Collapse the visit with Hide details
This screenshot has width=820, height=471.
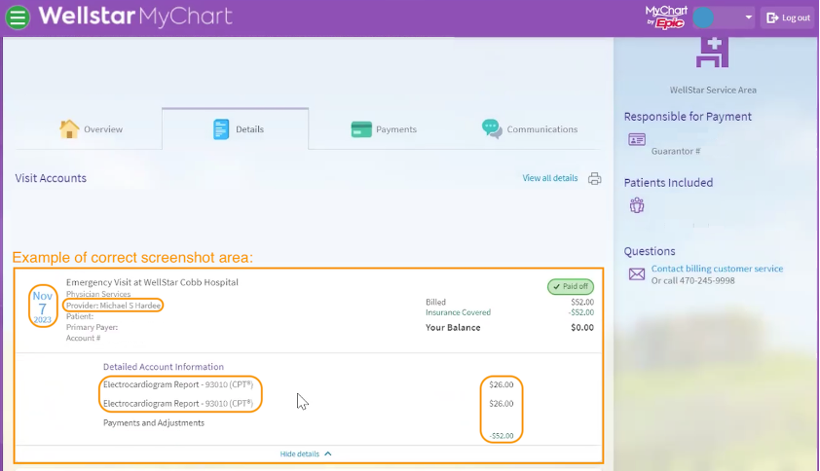tap(306, 453)
